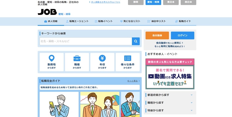Click the checklist 様々な条件 icon
232x117 pixels.
point(128,58)
